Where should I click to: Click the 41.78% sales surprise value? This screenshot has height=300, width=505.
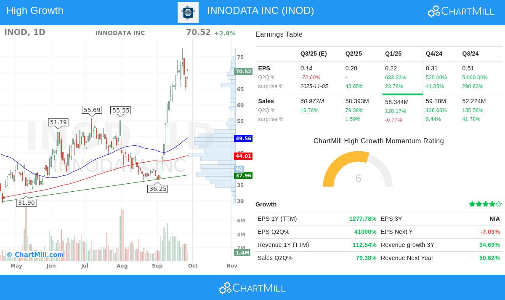point(471,119)
